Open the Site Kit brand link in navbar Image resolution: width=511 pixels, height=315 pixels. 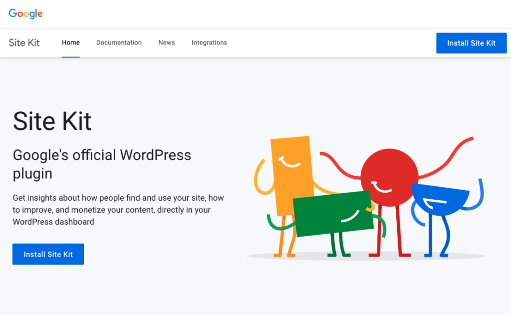24,43
